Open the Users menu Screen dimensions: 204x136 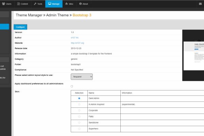coord(7,4)
